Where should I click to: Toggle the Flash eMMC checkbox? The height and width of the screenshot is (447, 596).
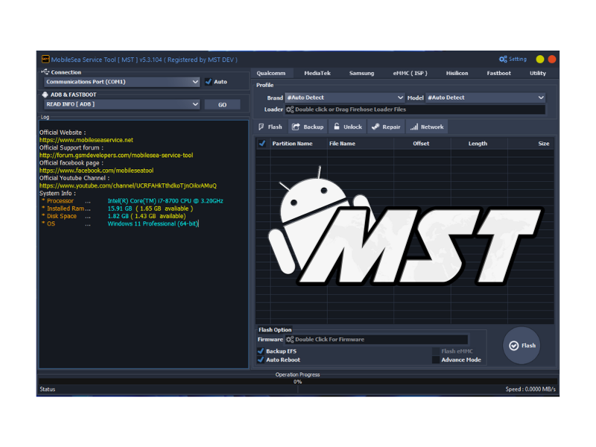436,351
